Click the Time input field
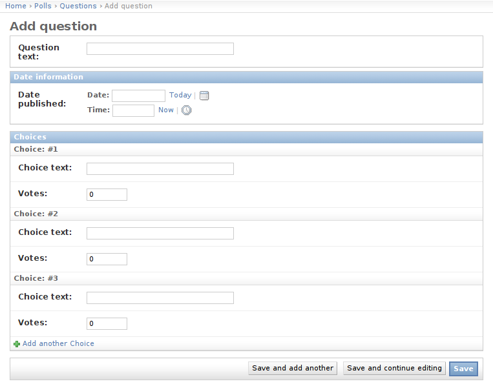This screenshot has width=493, height=386. coord(133,110)
